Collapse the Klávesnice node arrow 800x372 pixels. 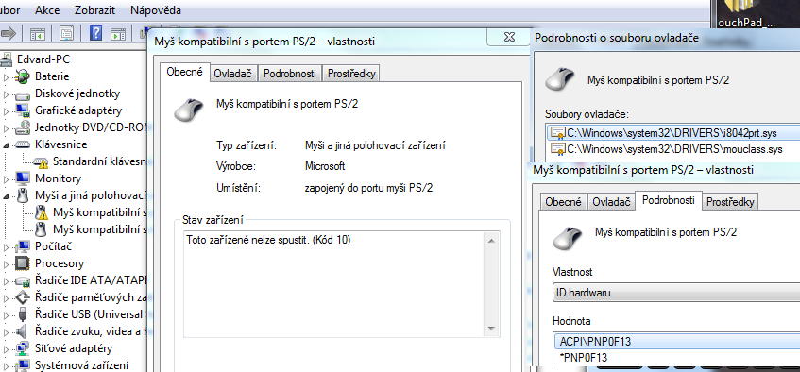click(x=7, y=144)
